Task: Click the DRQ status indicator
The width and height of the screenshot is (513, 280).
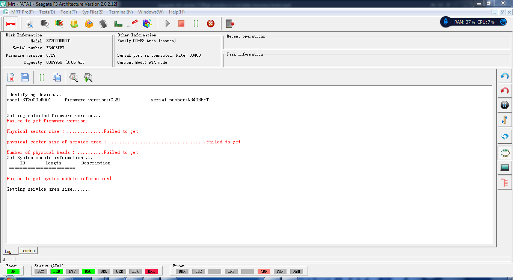Action: click(104, 271)
